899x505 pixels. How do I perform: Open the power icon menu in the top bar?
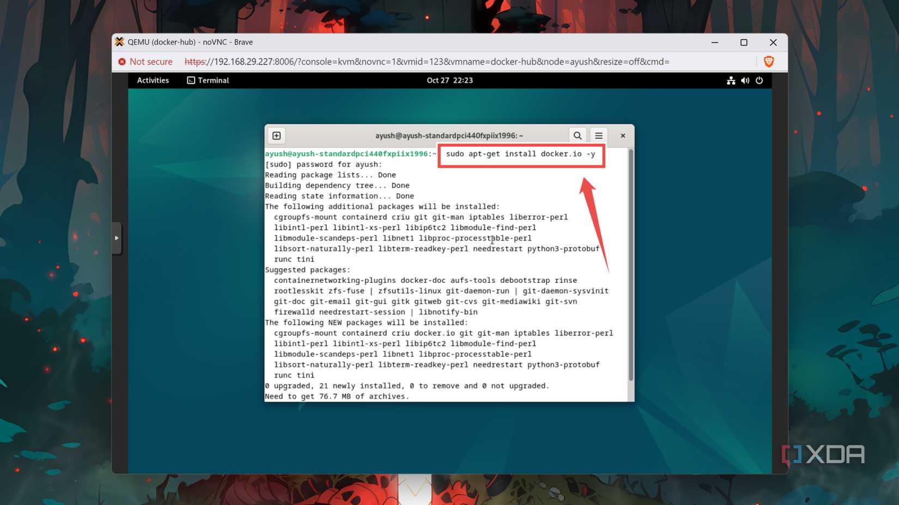click(760, 81)
